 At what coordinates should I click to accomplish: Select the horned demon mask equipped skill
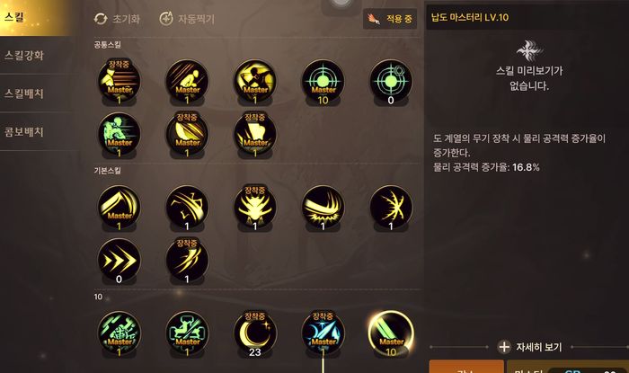click(x=254, y=207)
